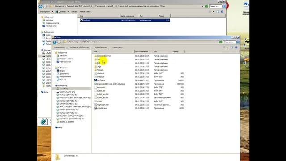Select Компьютер in Arcus2 navigation pane

[63, 85]
